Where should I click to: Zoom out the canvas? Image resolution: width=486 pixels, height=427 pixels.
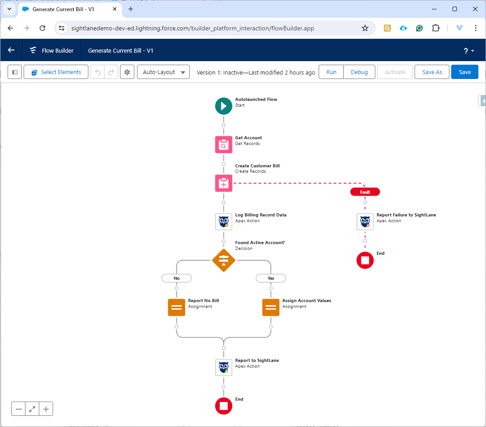pos(19,409)
